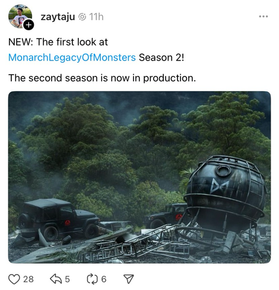Click the "Season 2!" text
The image size is (279, 290).
click(x=161, y=58)
